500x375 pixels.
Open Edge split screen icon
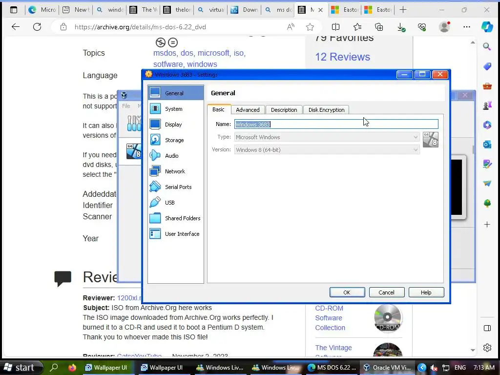pyautogui.click(x=335, y=27)
